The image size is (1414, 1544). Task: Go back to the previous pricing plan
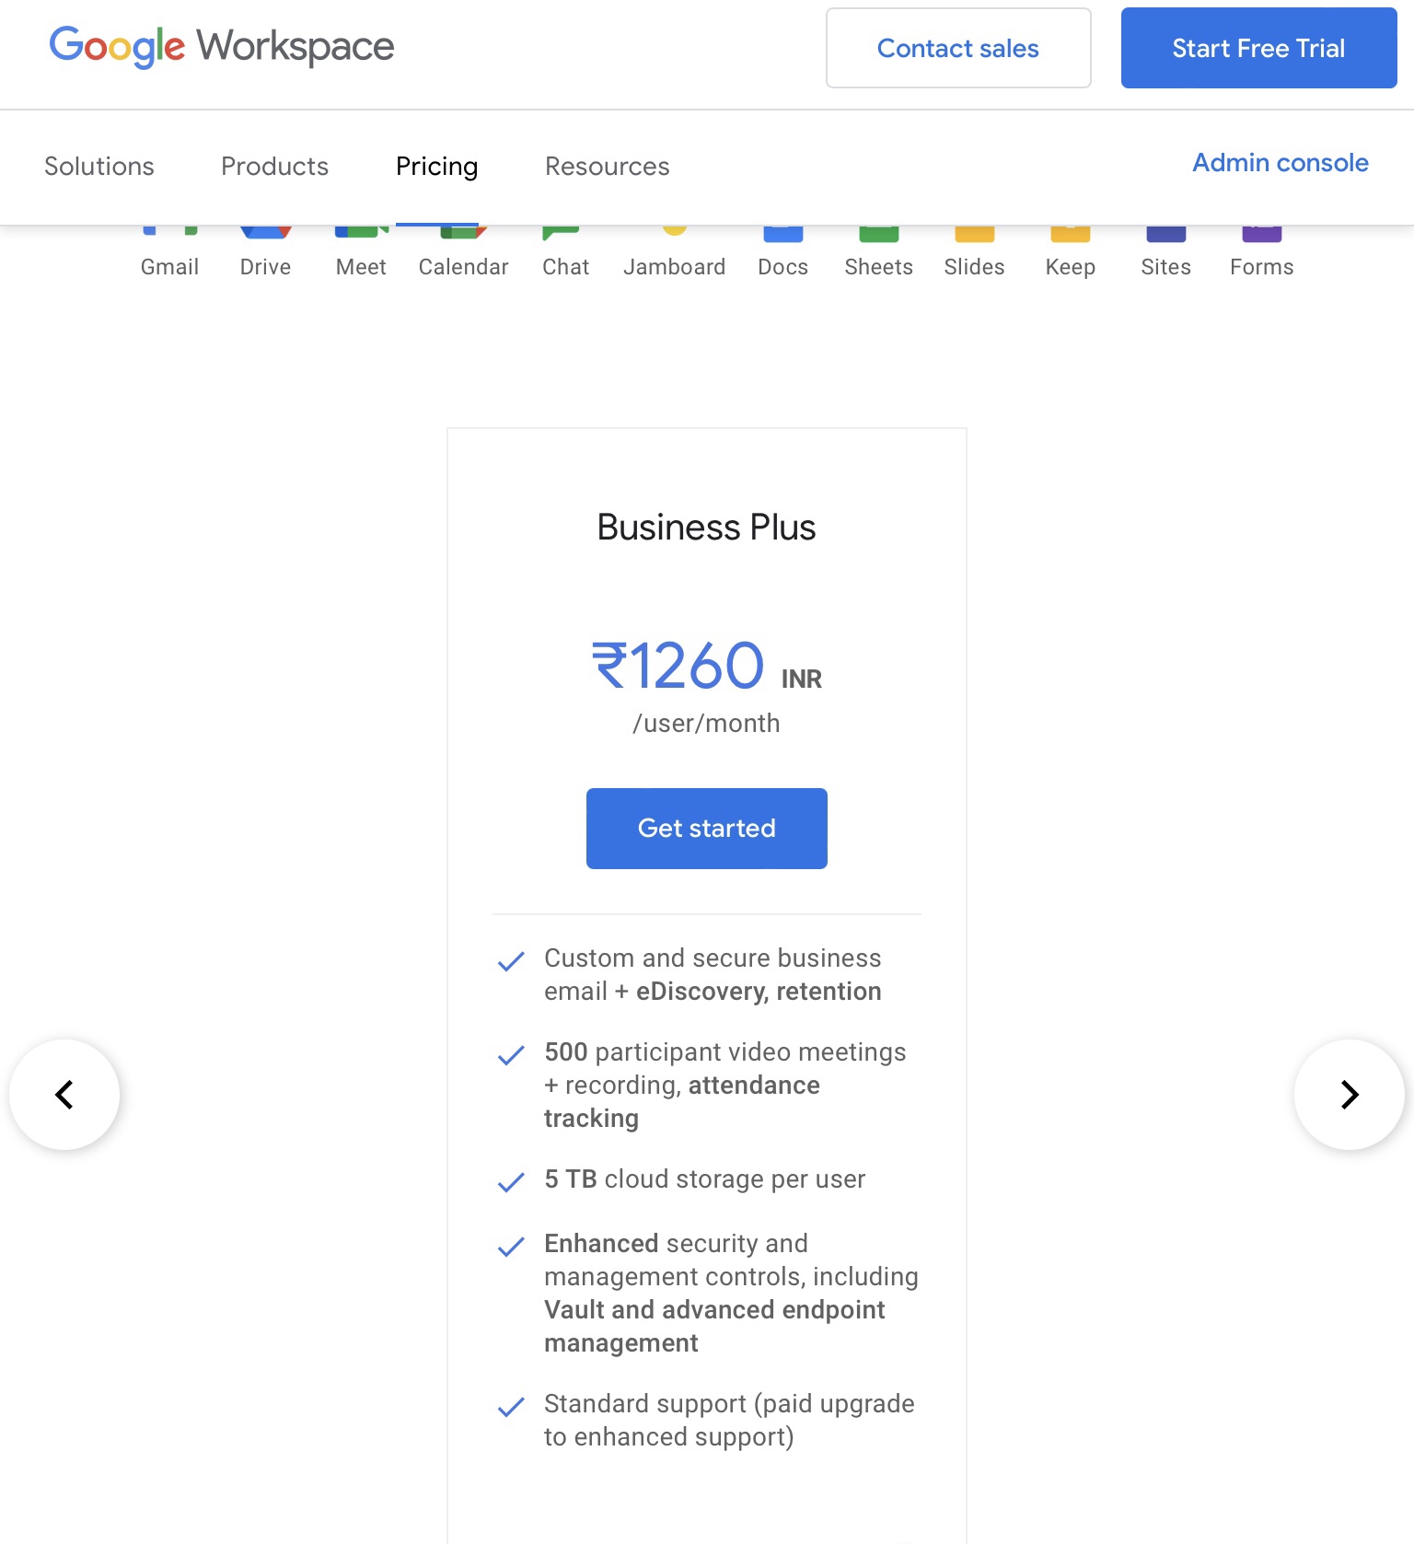[65, 1095]
